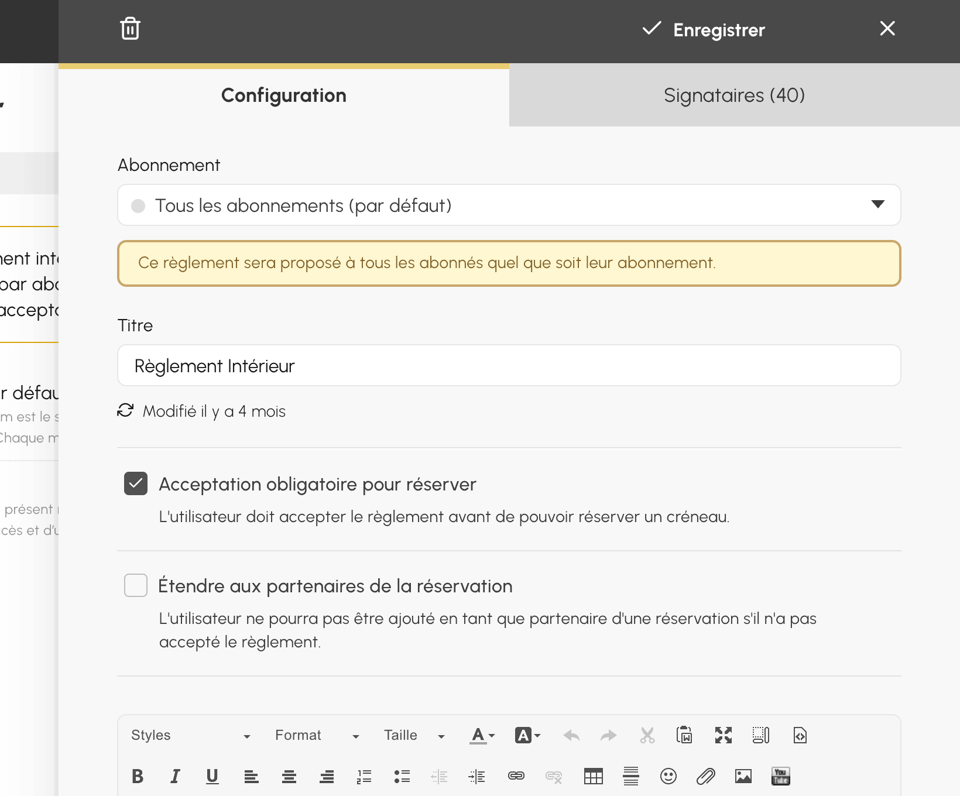
Task: Click the trash delete icon
Action: pos(130,29)
